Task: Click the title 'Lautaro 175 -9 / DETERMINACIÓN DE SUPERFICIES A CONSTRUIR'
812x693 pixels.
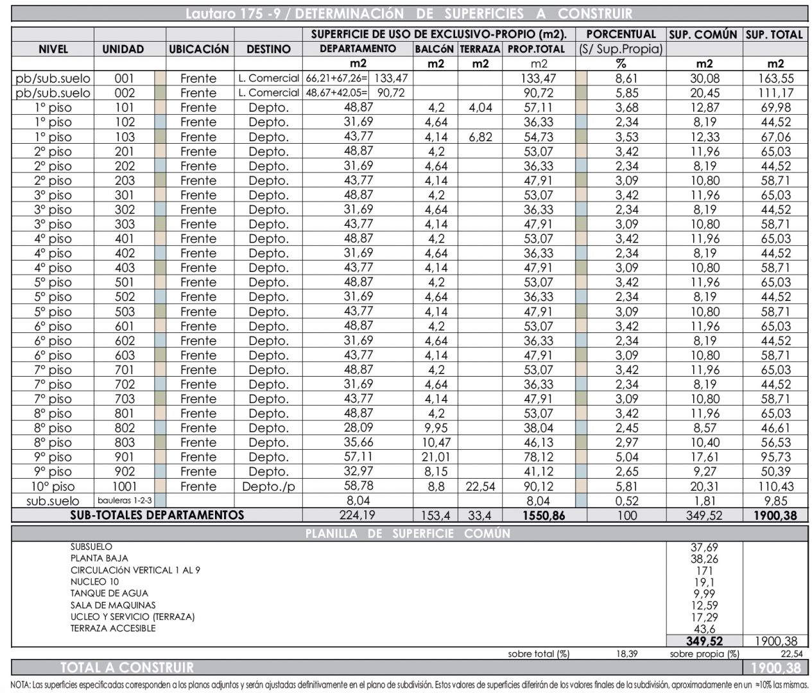Action: (x=409, y=13)
